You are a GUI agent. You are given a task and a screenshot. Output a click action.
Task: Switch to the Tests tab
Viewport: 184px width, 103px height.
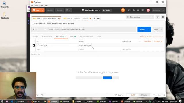[99, 37]
